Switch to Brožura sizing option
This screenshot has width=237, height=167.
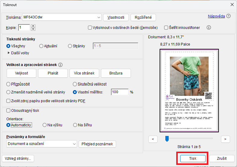pyautogui.click(x=116, y=73)
